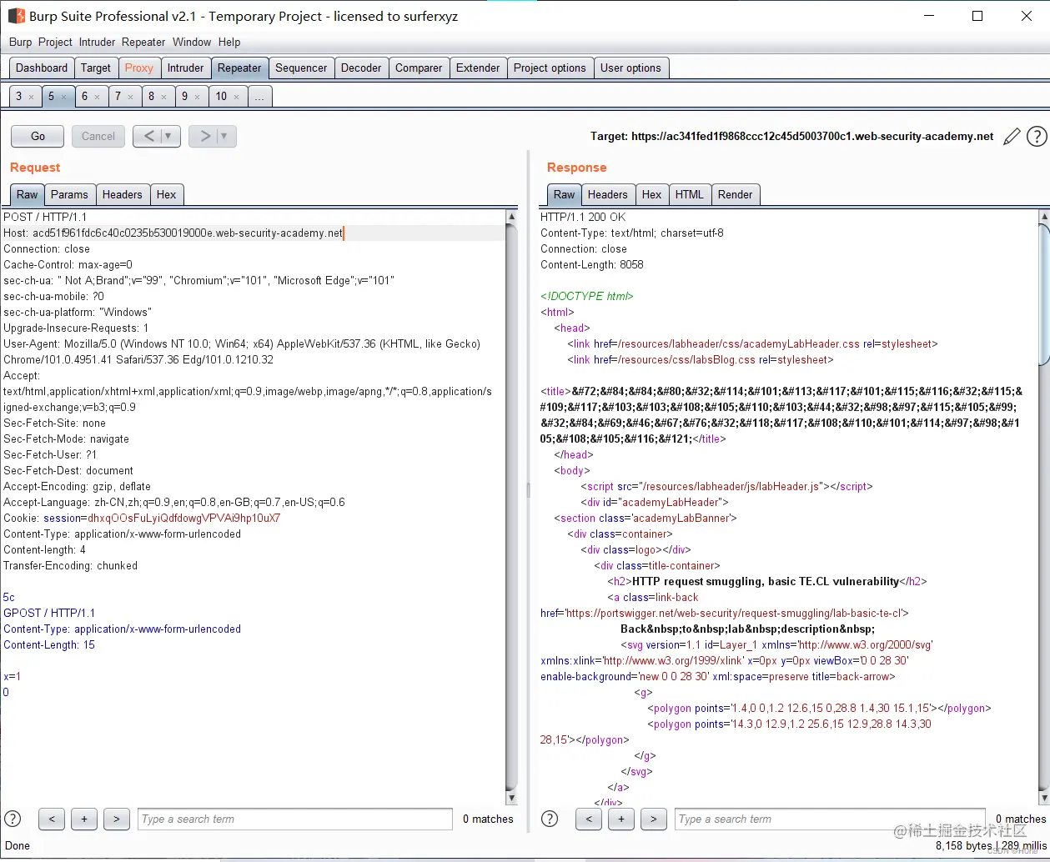Viewport: 1050px width, 862px height.
Task: Open the Burp menu
Action: pos(21,42)
